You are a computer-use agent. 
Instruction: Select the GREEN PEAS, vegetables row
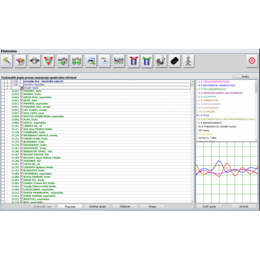[x=96, y=97]
